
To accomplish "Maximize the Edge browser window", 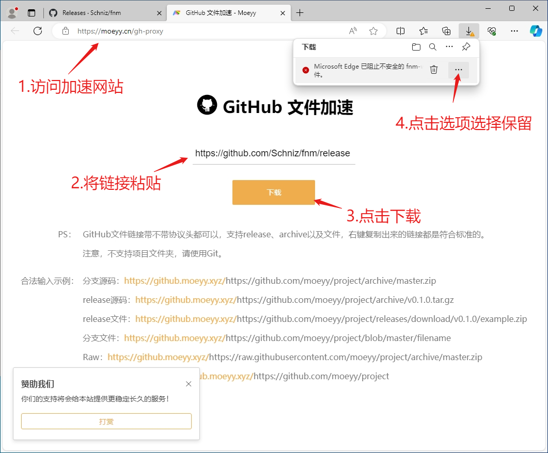I will click(x=512, y=8).
